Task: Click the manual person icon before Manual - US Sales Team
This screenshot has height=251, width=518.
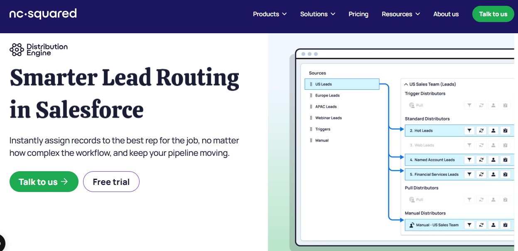Action: point(412,225)
